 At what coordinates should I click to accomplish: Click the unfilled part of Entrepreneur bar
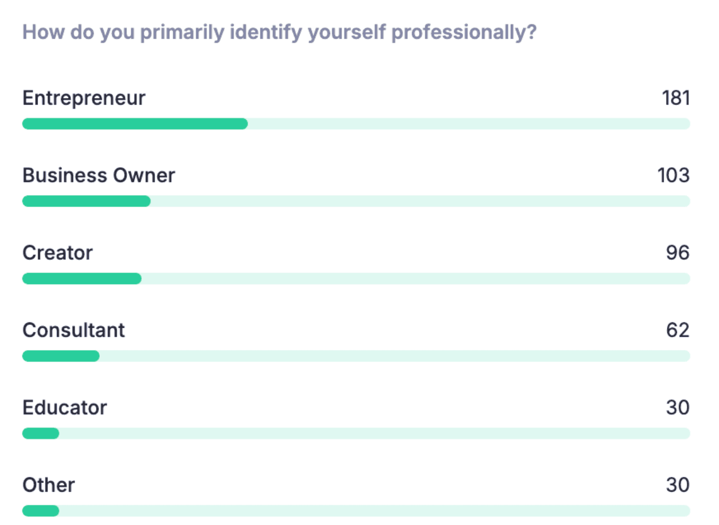tap(469, 123)
